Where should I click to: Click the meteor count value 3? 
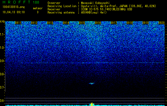(38, 12)
